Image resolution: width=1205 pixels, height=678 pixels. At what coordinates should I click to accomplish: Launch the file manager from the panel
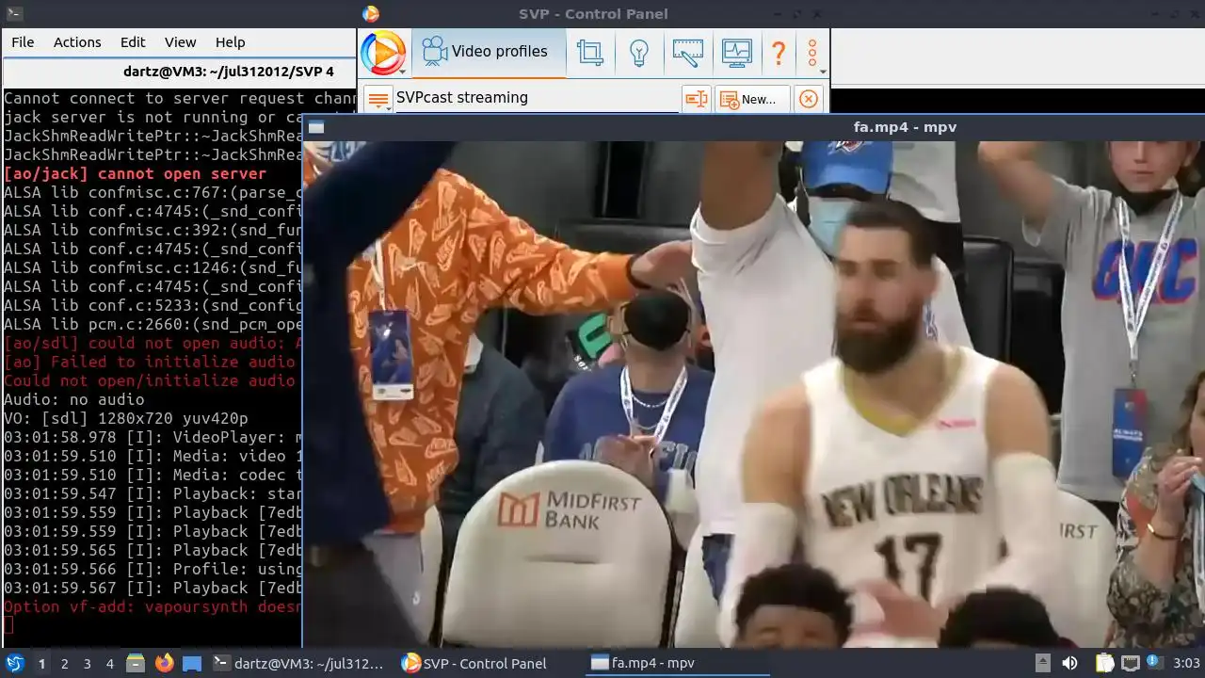tap(136, 664)
